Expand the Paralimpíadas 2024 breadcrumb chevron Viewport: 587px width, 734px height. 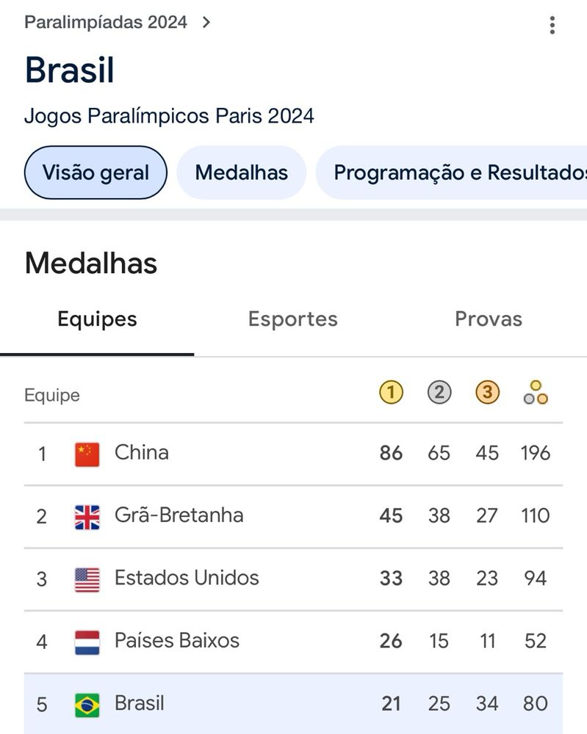206,22
